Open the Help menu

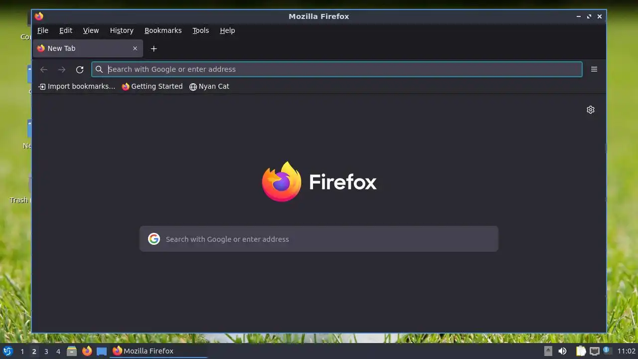[x=227, y=30]
